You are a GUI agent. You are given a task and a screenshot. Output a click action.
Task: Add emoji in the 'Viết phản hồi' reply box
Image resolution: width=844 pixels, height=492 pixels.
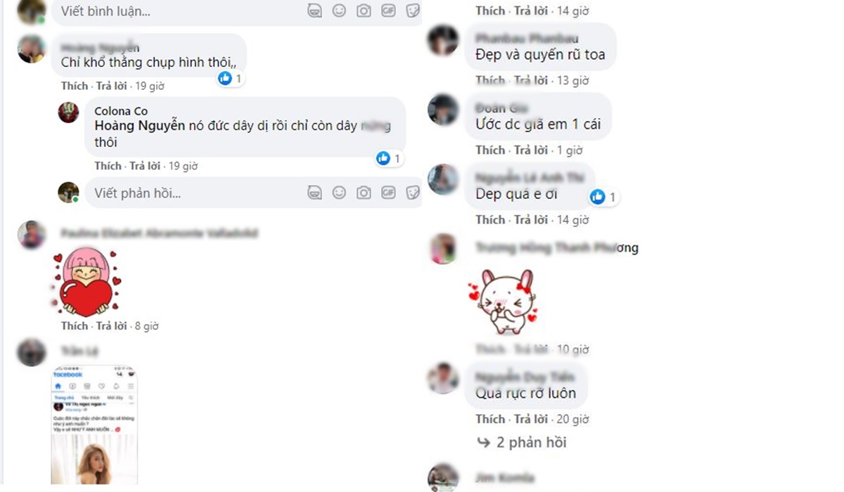[x=339, y=193]
